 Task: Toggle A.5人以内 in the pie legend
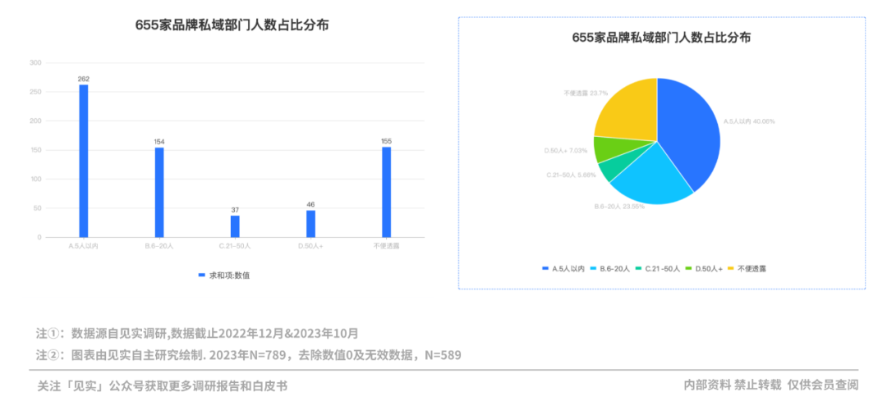click(x=563, y=268)
